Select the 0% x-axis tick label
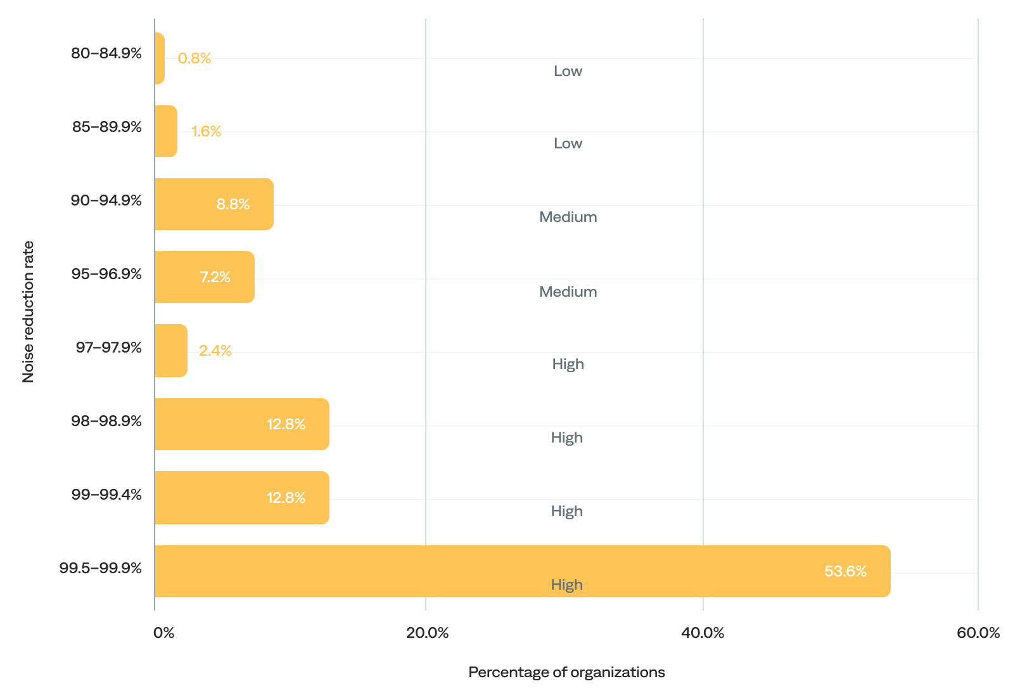The image size is (1020, 700). click(164, 633)
